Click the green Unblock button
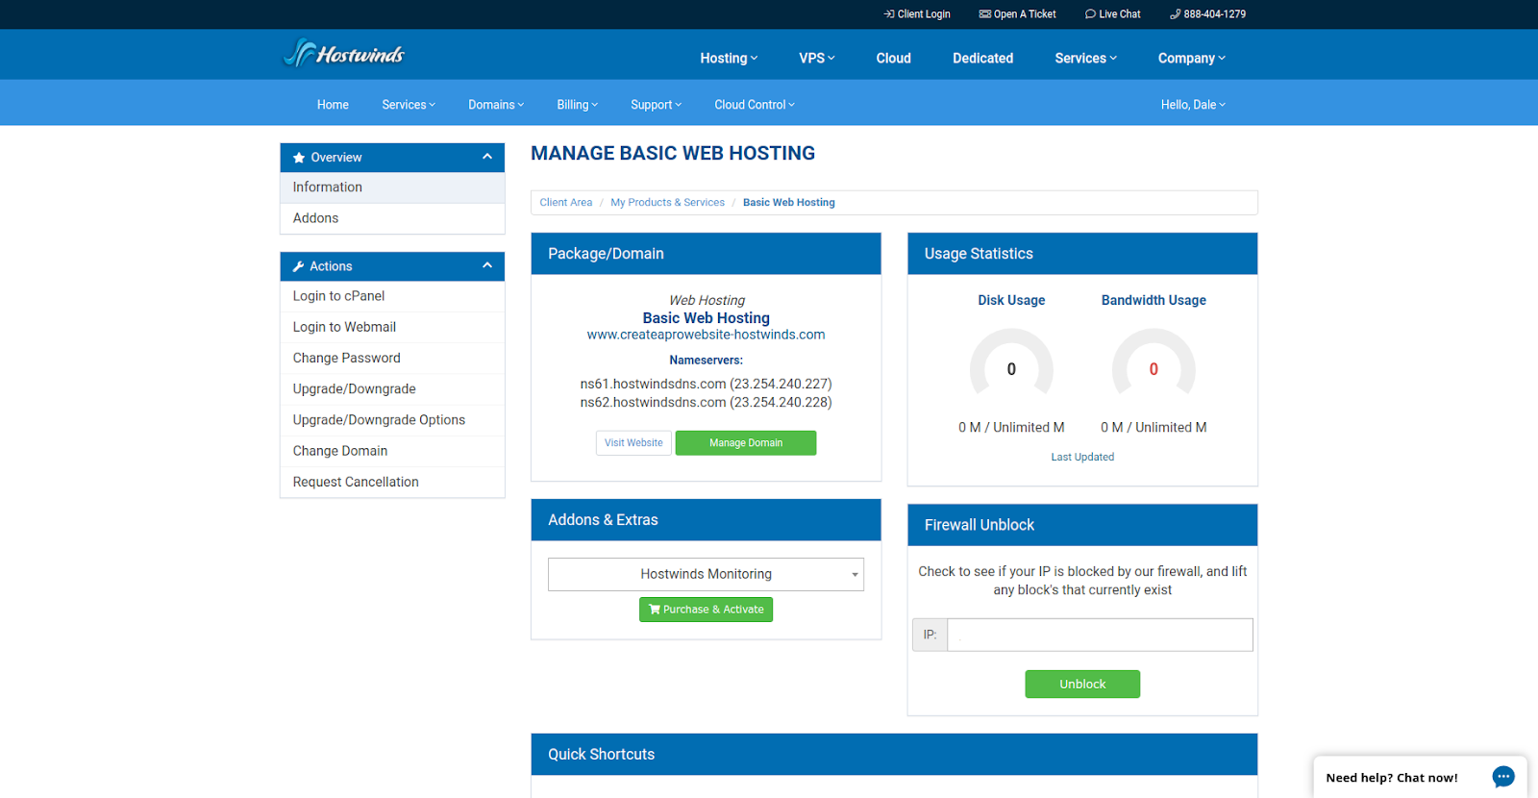 pos(1082,685)
